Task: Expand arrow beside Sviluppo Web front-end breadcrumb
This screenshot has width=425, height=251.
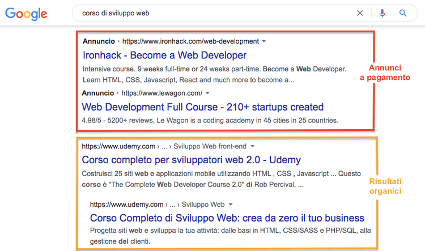Action: (252, 146)
